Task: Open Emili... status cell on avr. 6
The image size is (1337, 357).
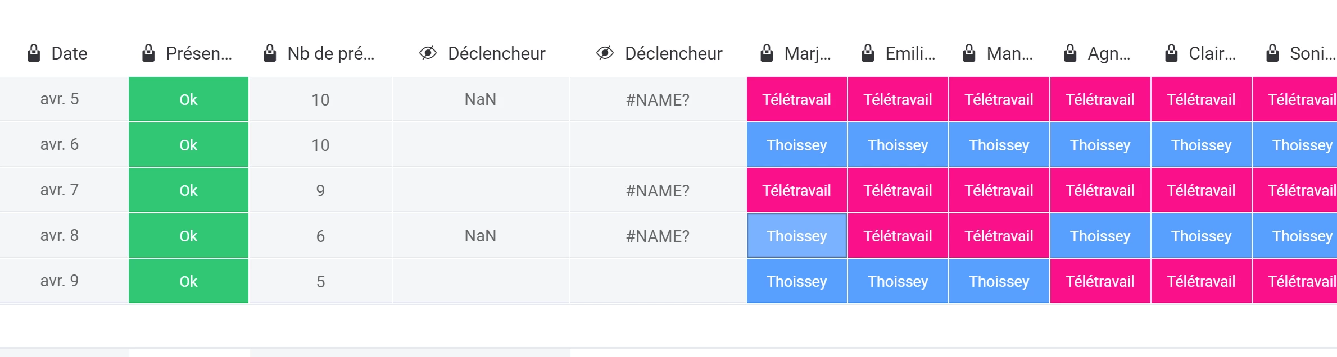Action: tap(898, 145)
